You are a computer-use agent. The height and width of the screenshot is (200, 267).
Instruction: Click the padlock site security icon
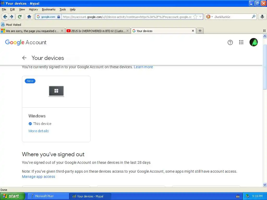pyautogui.click(x=59, y=17)
